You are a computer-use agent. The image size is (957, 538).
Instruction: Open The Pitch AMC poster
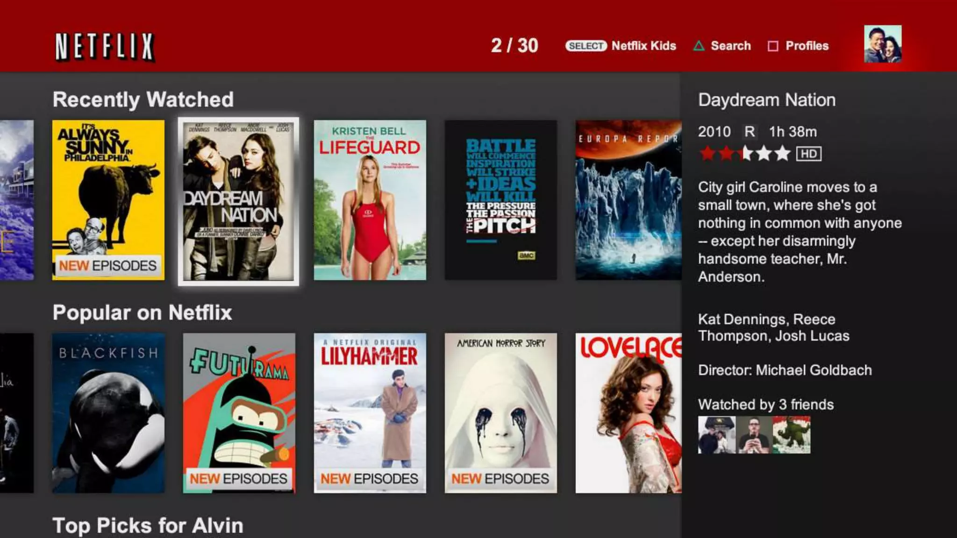click(x=500, y=200)
